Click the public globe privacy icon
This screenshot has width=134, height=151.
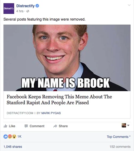(x=28, y=11)
